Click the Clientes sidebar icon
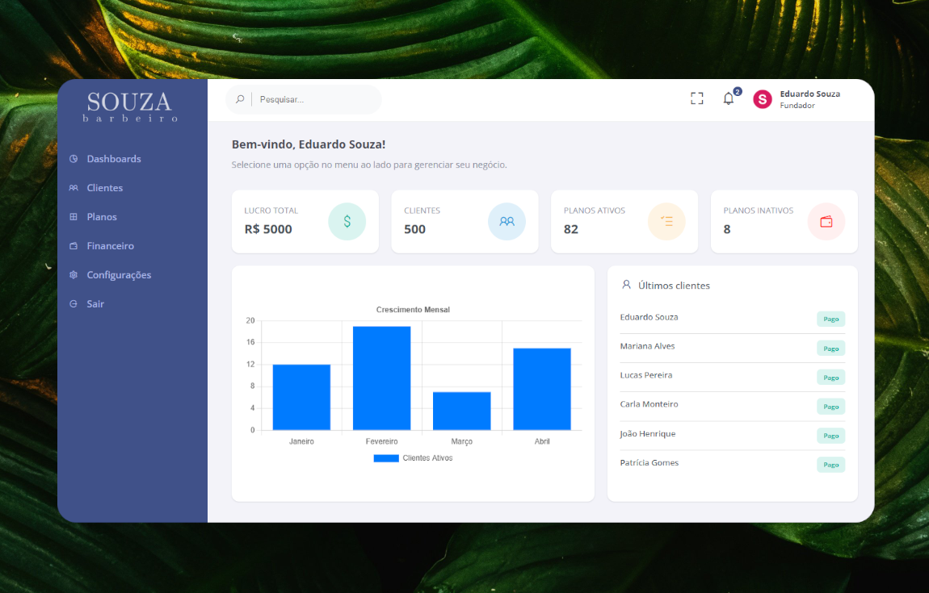 pos(74,187)
